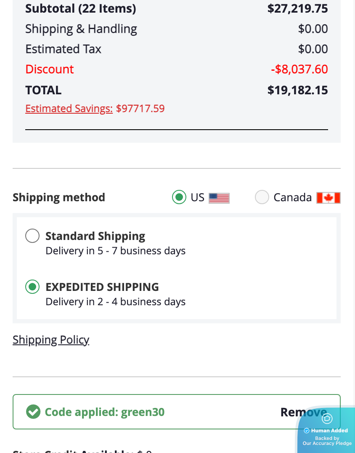Viewport: 355px width, 453px height.
Task: Click the Backed by Our Accuracy Pledge text
Action: [327, 440]
